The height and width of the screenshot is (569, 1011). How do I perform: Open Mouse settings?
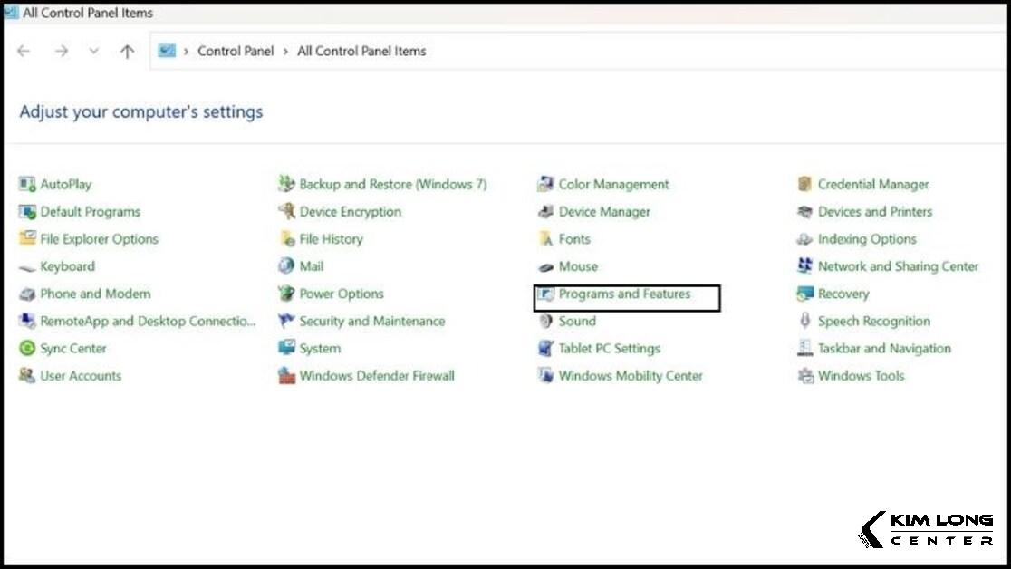[576, 266]
